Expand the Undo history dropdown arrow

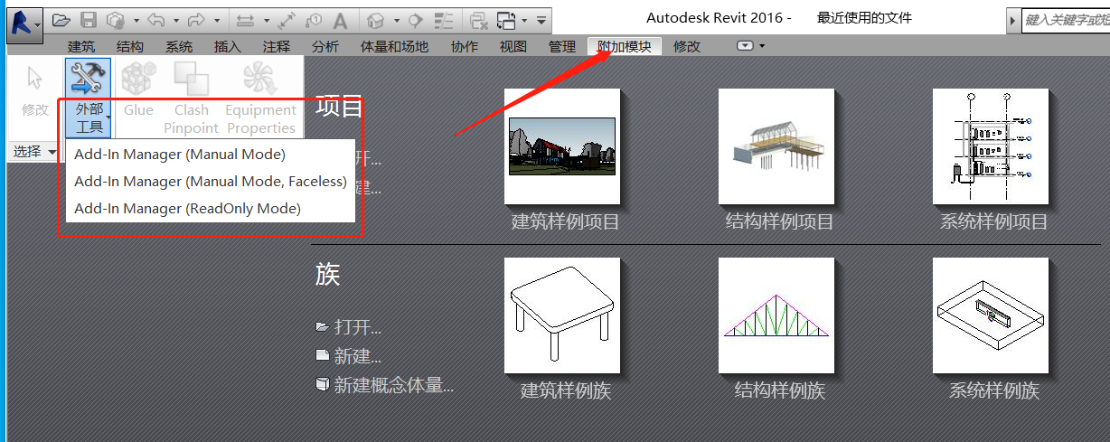click(x=176, y=20)
